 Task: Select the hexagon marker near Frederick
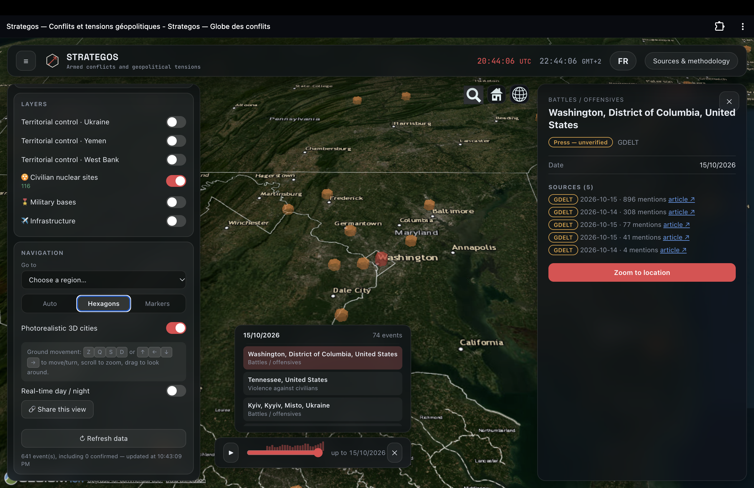click(x=327, y=194)
